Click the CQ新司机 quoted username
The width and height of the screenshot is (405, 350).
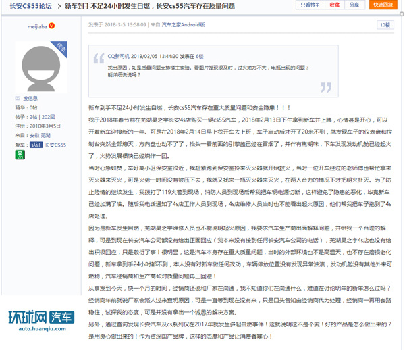pyautogui.click(x=118, y=56)
